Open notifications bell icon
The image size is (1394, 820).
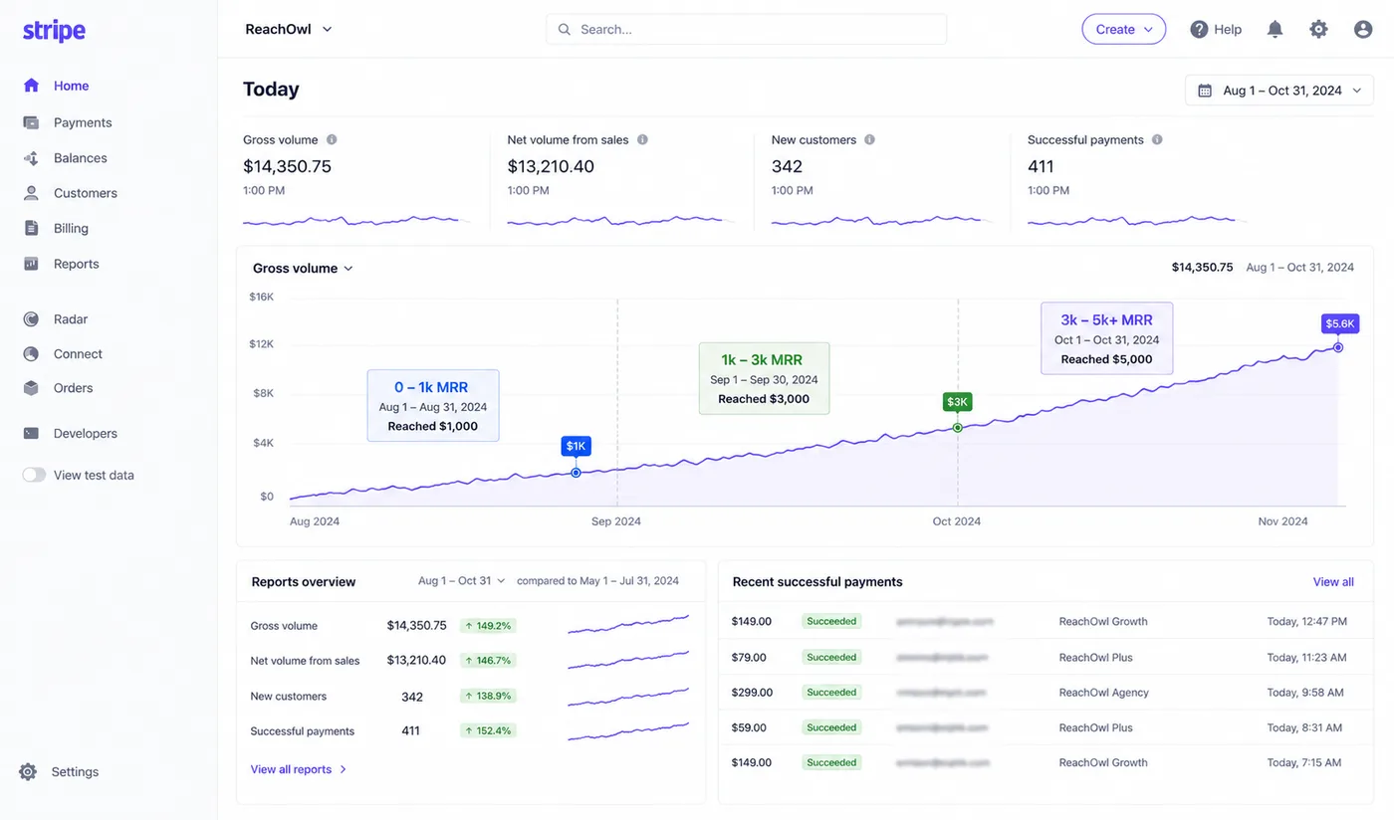[1275, 30]
